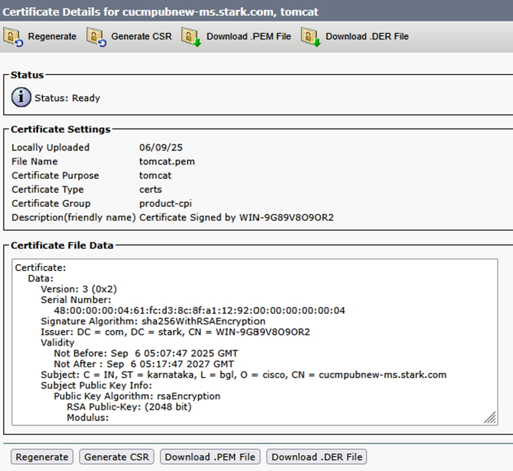513x471 pixels.
Task: Click the Generate CSR lock icon in toolbar
Action: pyautogui.click(x=97, y=37)
